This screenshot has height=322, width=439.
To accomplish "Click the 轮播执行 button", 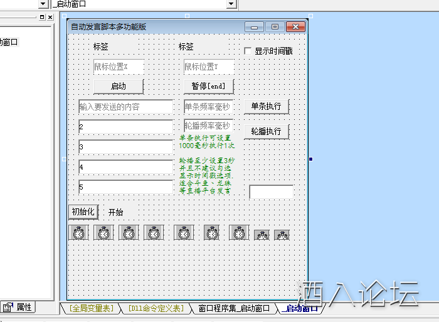I will pyautogui.click(x=266, y=131).
